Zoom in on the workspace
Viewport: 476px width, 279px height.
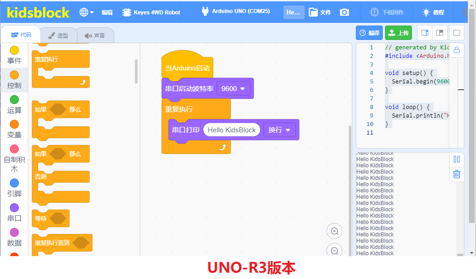coord(334,231)
